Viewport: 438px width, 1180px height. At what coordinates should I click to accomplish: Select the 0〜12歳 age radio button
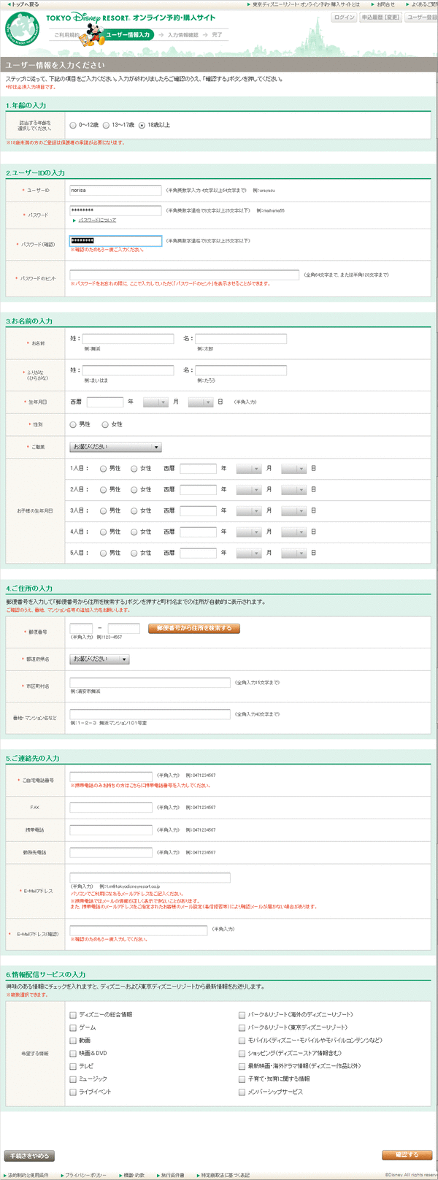(x=73, y=126)
